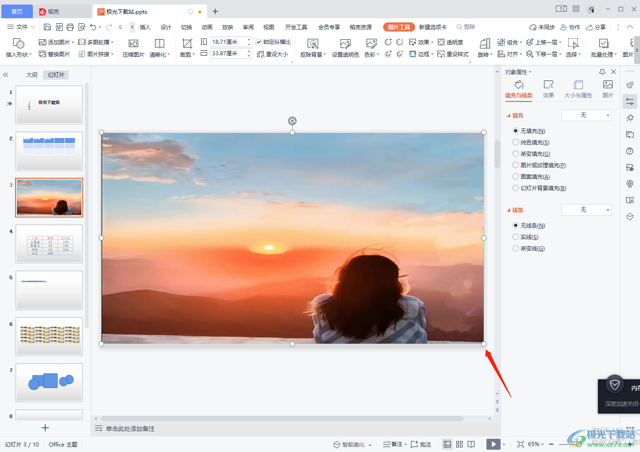Screen dimensions: 640x452
Task: Pin the Object Properties panel
Action: click(603, 72)
